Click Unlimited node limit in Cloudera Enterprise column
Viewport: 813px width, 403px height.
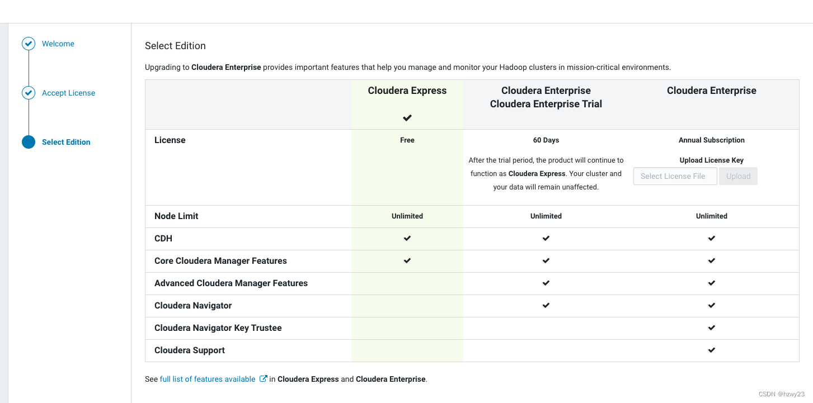click(712, 216)
